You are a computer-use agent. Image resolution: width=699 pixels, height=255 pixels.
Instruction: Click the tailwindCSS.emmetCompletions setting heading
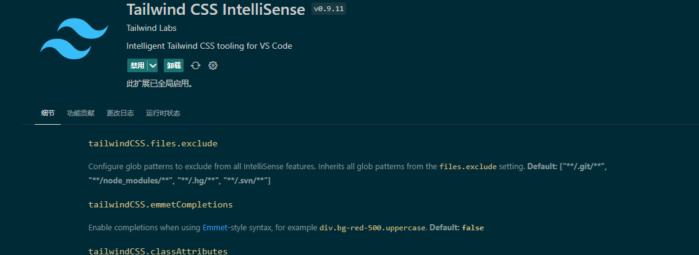click(x=160, y=204)
